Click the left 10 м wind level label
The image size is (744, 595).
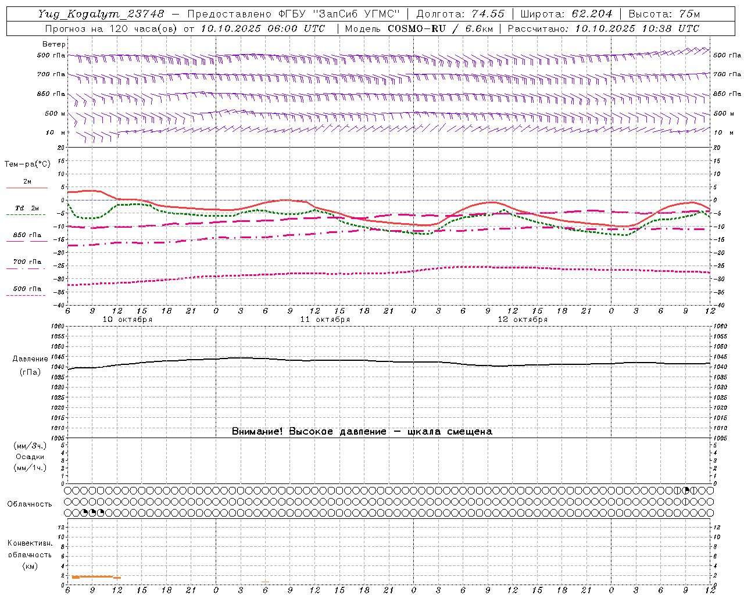[56, 132]
